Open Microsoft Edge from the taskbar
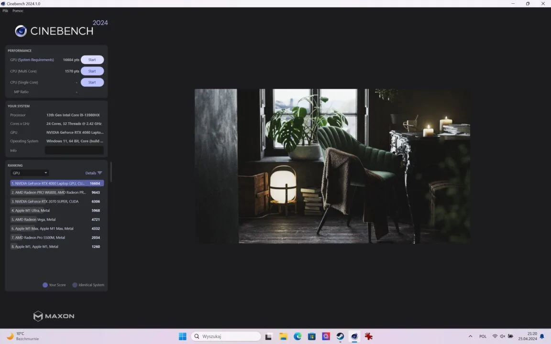Viewport: 551px width, 344px height. (x=298, y=336)
